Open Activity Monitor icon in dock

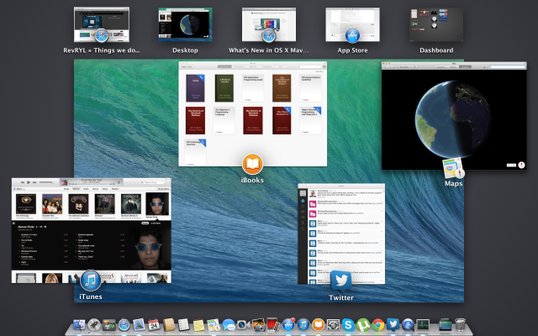pyautogui.click(x=423, y=324)
